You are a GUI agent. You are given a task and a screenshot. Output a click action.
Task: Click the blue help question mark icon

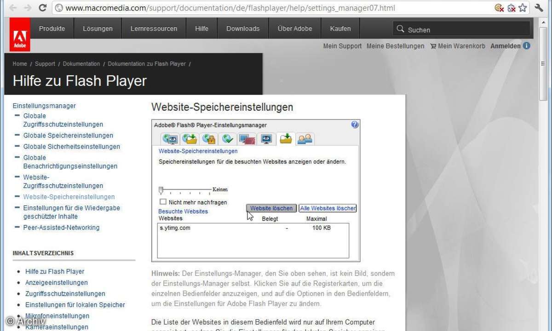[x=355, y=125]
